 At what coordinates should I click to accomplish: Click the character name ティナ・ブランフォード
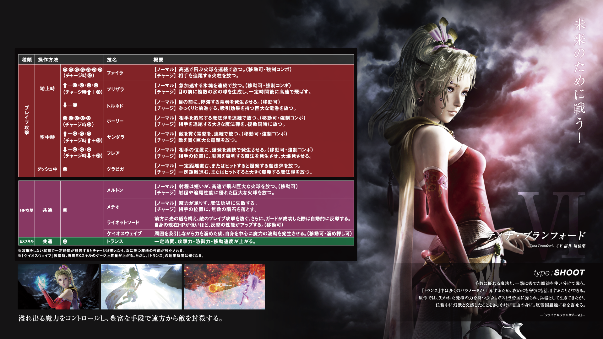click(536, 235)
